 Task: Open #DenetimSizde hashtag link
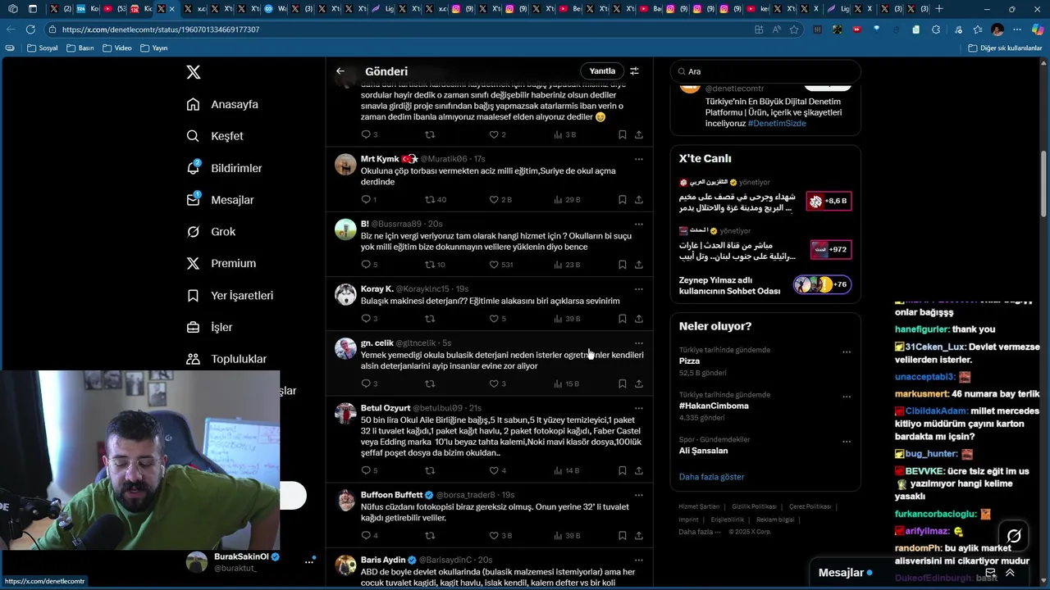(777, 124)
